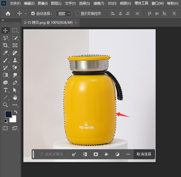Viewport: 181px width, 177px height.
Task: Pick the Brush tool in toolbar
Action: 5,60
